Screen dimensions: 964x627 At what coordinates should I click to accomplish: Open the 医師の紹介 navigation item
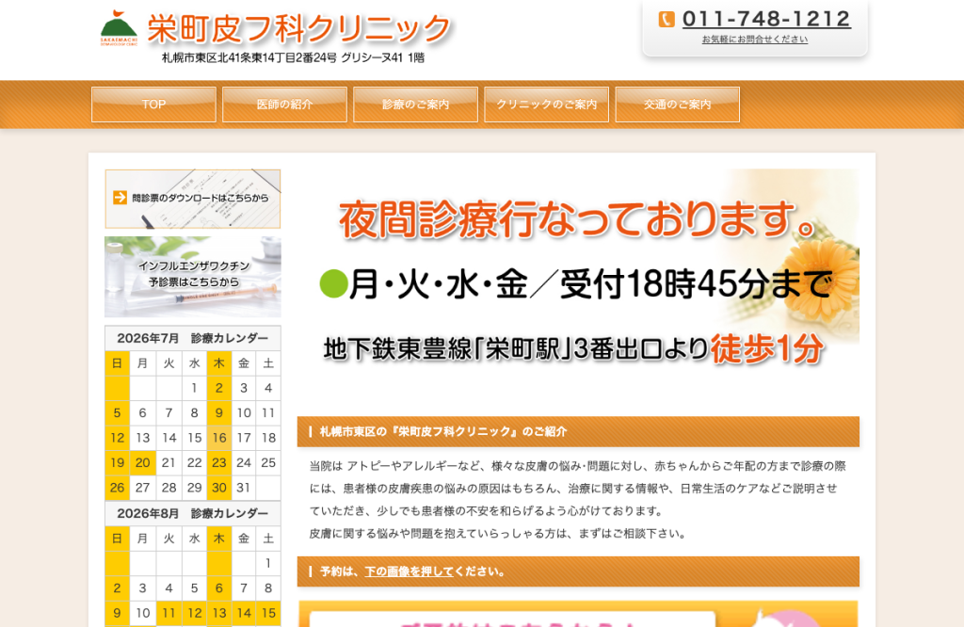(284, 104)
